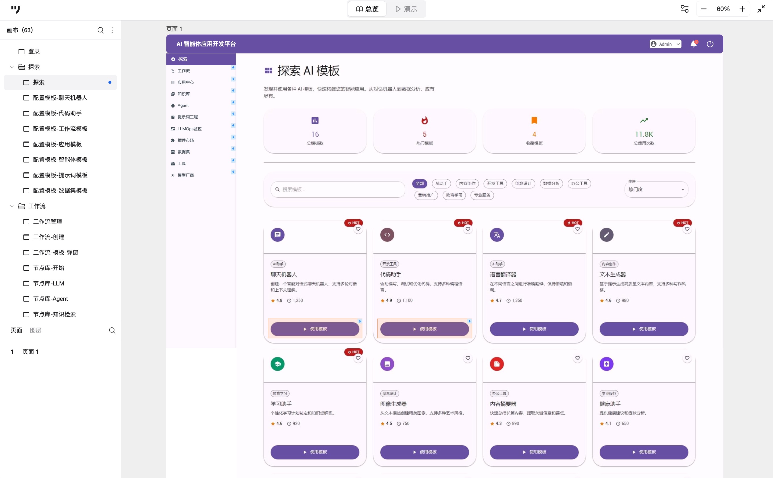Collapse the 工作流 folder chevron
The image size is (773, 478).
coord(12,206)
